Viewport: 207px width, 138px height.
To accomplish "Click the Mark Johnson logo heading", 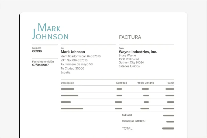I will 50,32.
